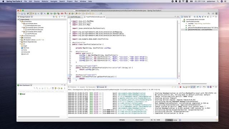Click the Apple menu icon

3,1
